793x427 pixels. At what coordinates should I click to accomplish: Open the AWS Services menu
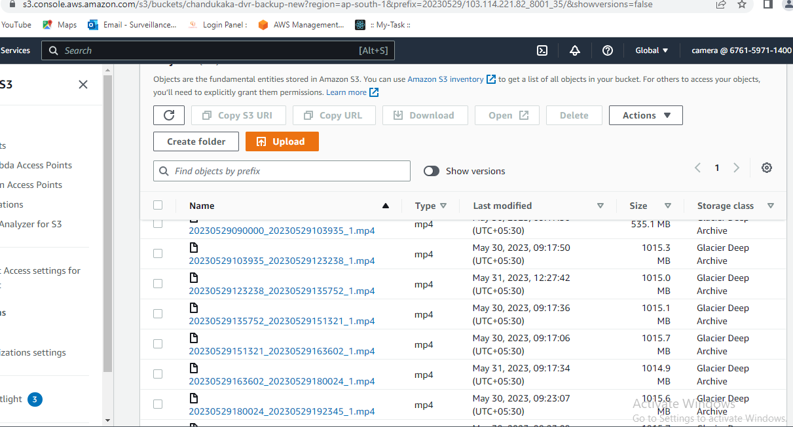pyautogui.click(x=15, y=50)
